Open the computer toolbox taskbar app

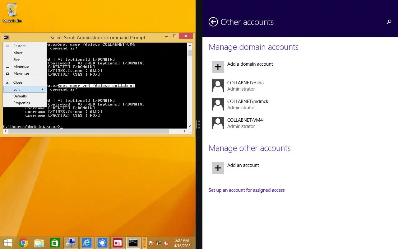coord(71,243)
